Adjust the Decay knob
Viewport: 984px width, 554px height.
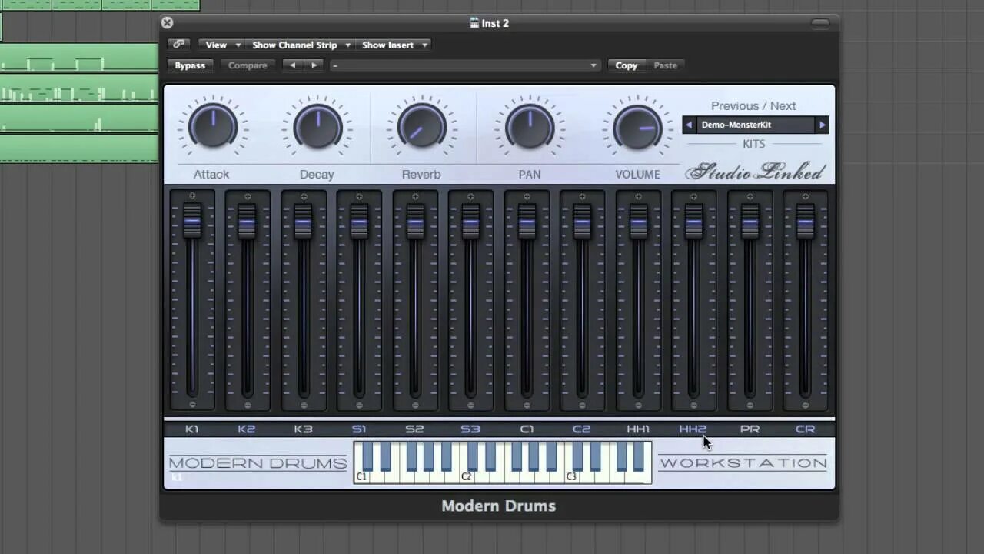click(x=317, y=127)
